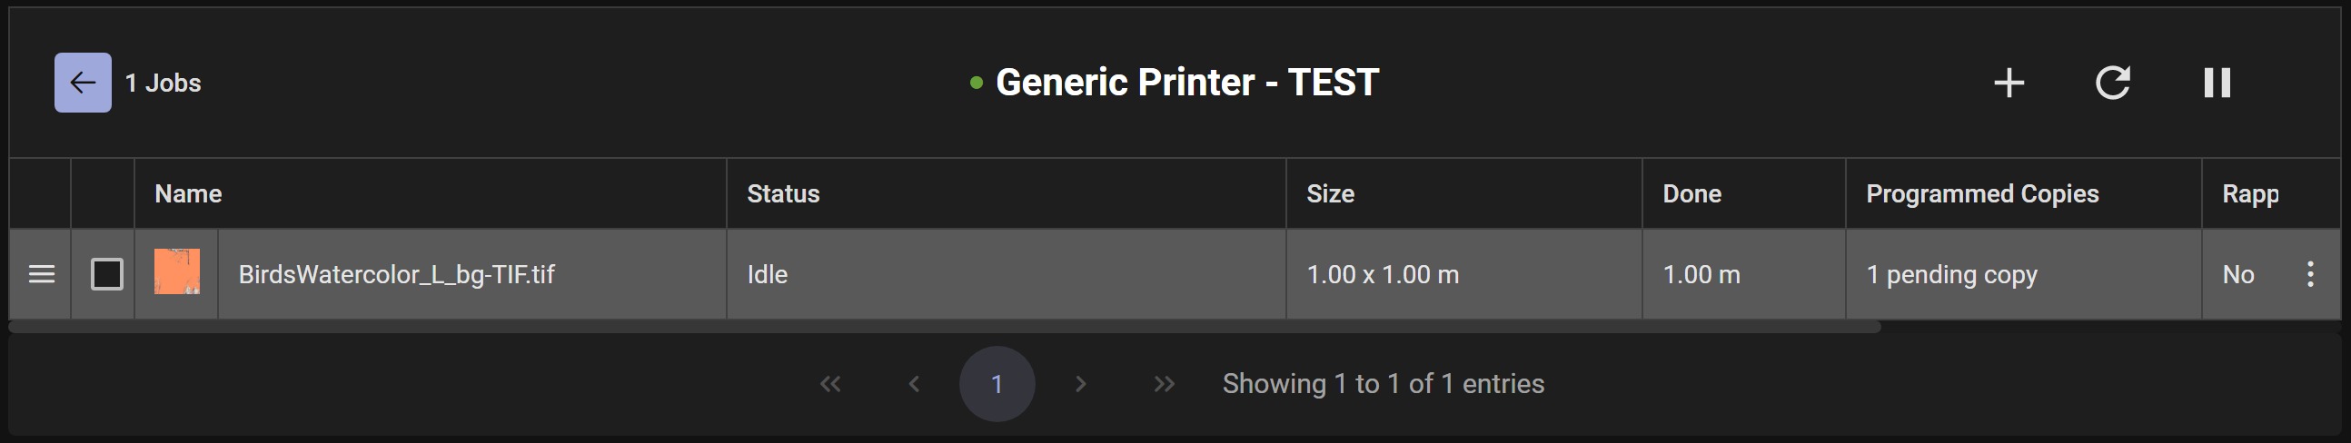Jump to the last page of entries
Image resolution: width=2351 pixels, height=443 pixels.
click(x=1164, y=384)
